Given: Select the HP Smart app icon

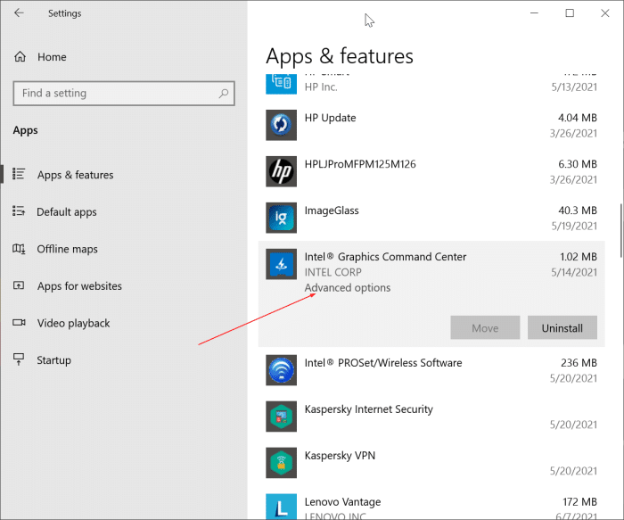Looking at the screenshot, I should (x=281, y=84).
